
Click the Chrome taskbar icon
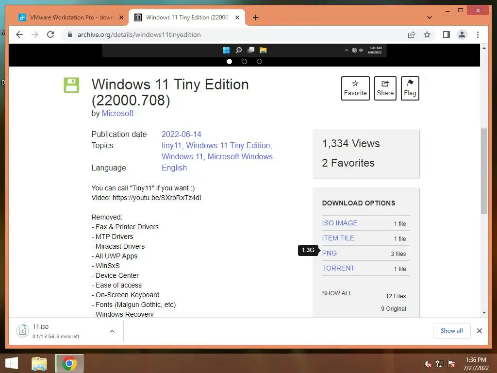pyautogui.click(x=69, y=363)
